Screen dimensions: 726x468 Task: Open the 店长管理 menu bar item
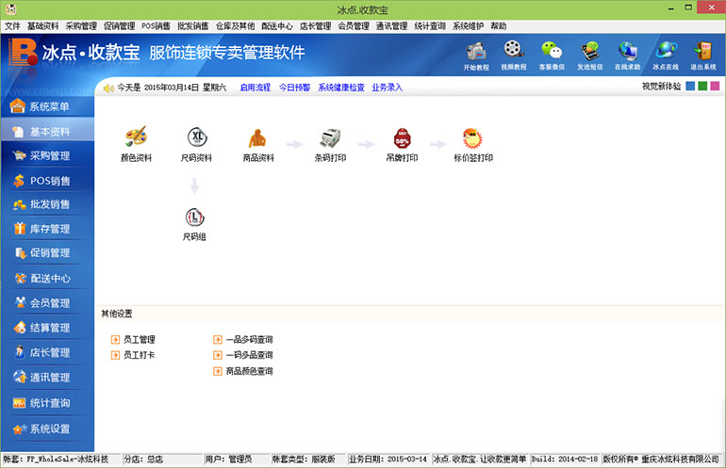315,26
